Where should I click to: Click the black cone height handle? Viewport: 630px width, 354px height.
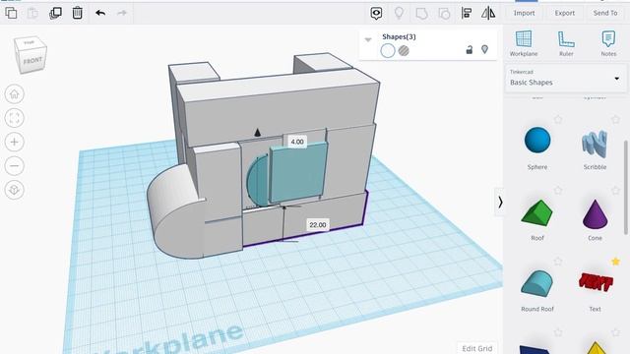258,132
